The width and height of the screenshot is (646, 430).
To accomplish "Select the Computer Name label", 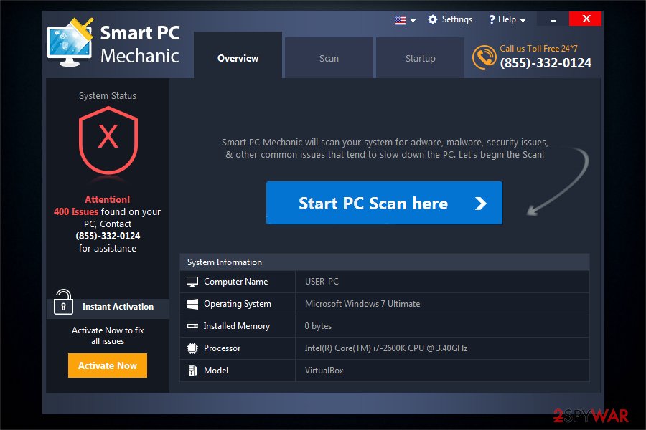I will coord(235,282).
